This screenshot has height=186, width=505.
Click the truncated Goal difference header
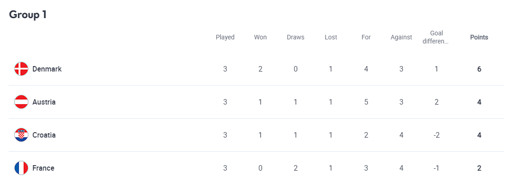point(436,37)
